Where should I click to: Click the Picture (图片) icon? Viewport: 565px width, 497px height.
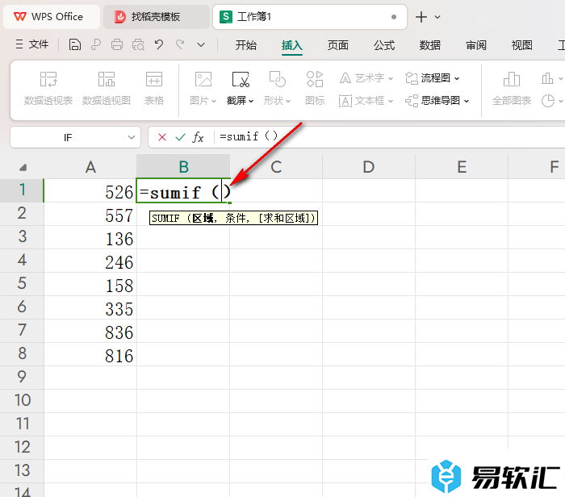pos(203,79)
